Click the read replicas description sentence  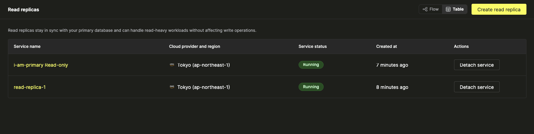pyautogui.click(x=132, y=30)
